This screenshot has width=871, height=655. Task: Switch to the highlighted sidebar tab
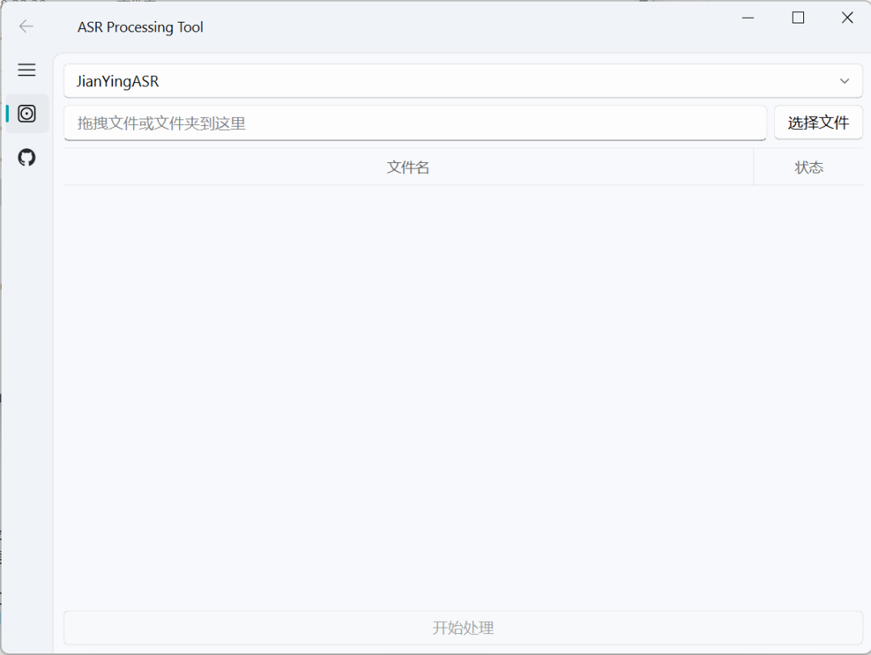[27, 114]
